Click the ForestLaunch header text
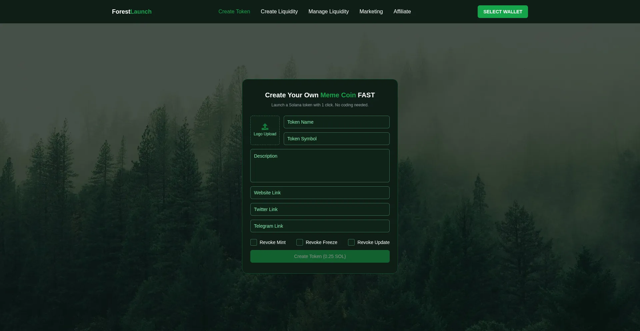 (131, 11)
